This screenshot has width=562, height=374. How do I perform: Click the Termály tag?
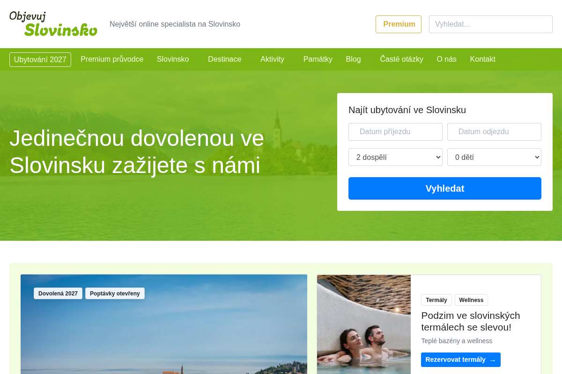pos(436,300)
